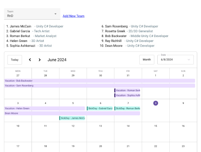Click the 2D/3D Generalist role text
The height and width of the screenshot is (152, 201).
point(141,31)
